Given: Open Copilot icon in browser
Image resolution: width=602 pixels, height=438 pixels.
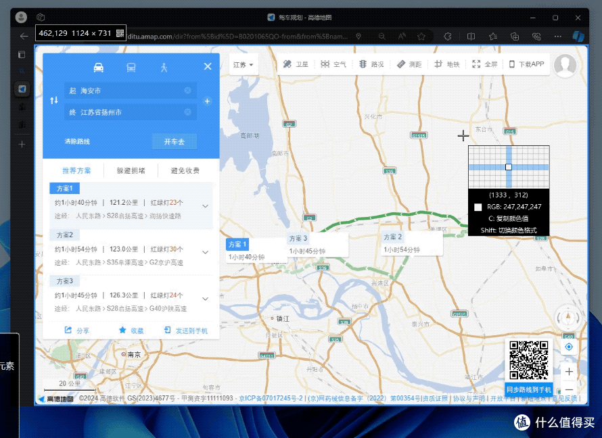Looking at the screenshot, I should (x=578, y=36).
